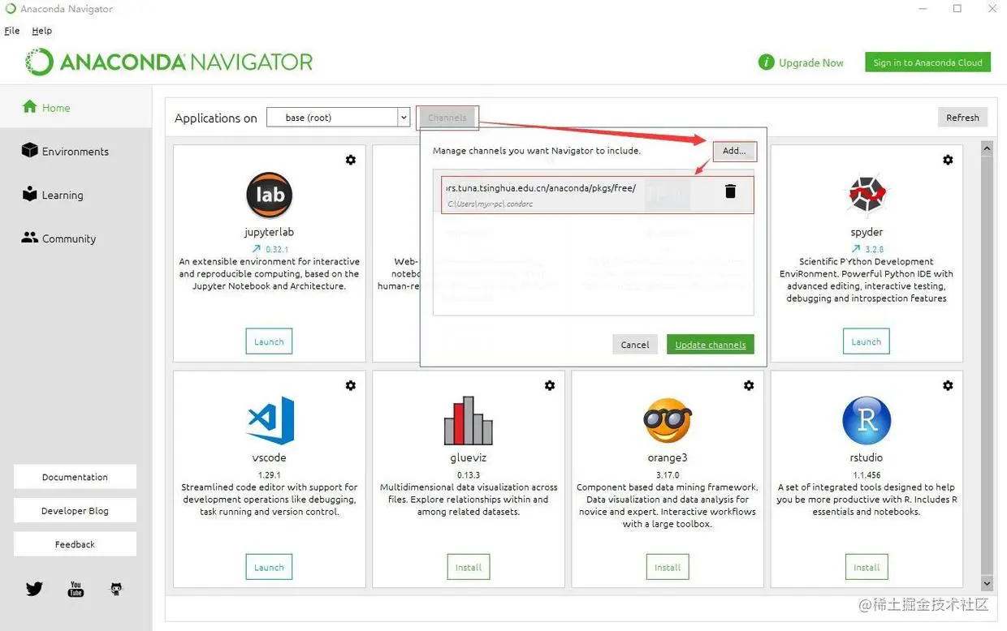Launch vscode

pyautogui.click(x=269, y=567)
